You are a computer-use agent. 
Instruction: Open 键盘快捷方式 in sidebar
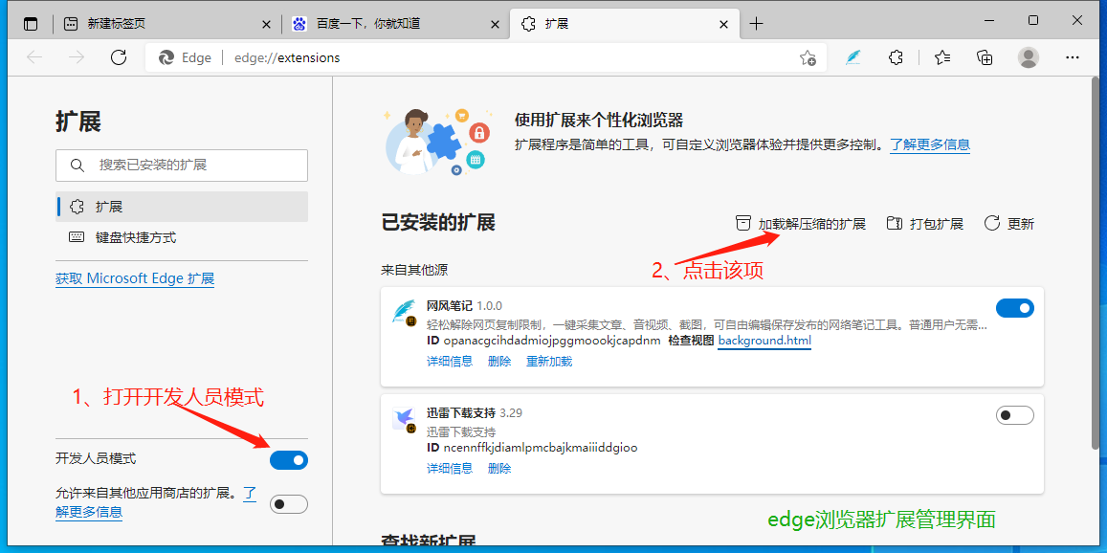[182, 237]
